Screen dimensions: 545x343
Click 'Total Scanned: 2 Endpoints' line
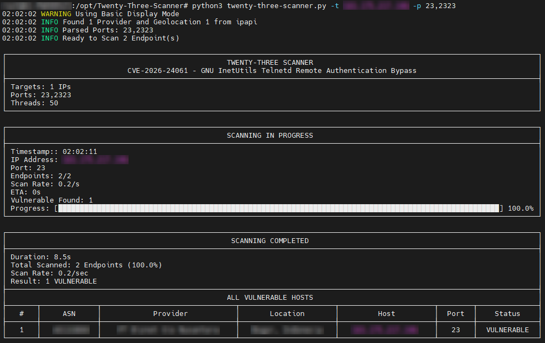[x=86, y=265]
